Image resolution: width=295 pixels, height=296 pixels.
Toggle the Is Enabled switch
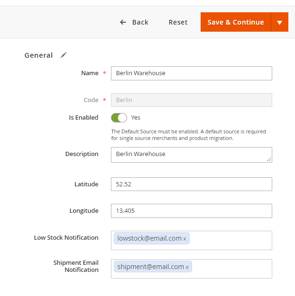[119, 118]
